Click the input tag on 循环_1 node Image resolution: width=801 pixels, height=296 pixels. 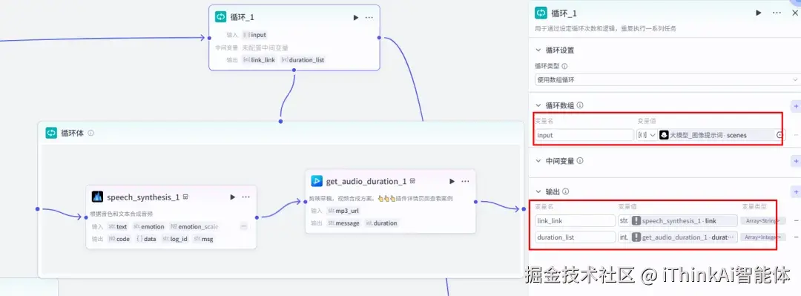coord(254,35)
